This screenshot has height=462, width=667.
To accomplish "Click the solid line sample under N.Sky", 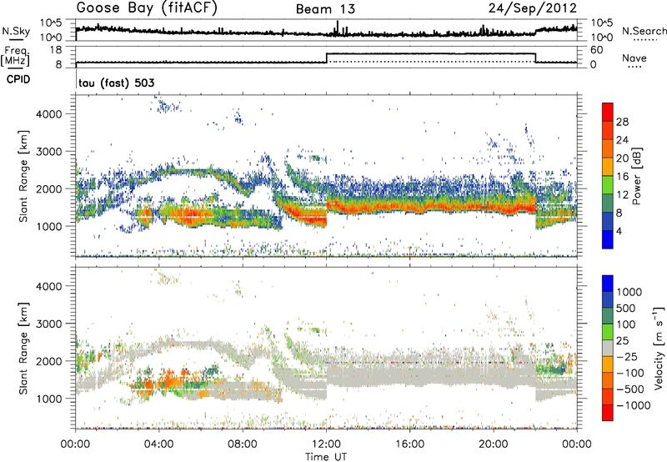I will coord(16,39).
